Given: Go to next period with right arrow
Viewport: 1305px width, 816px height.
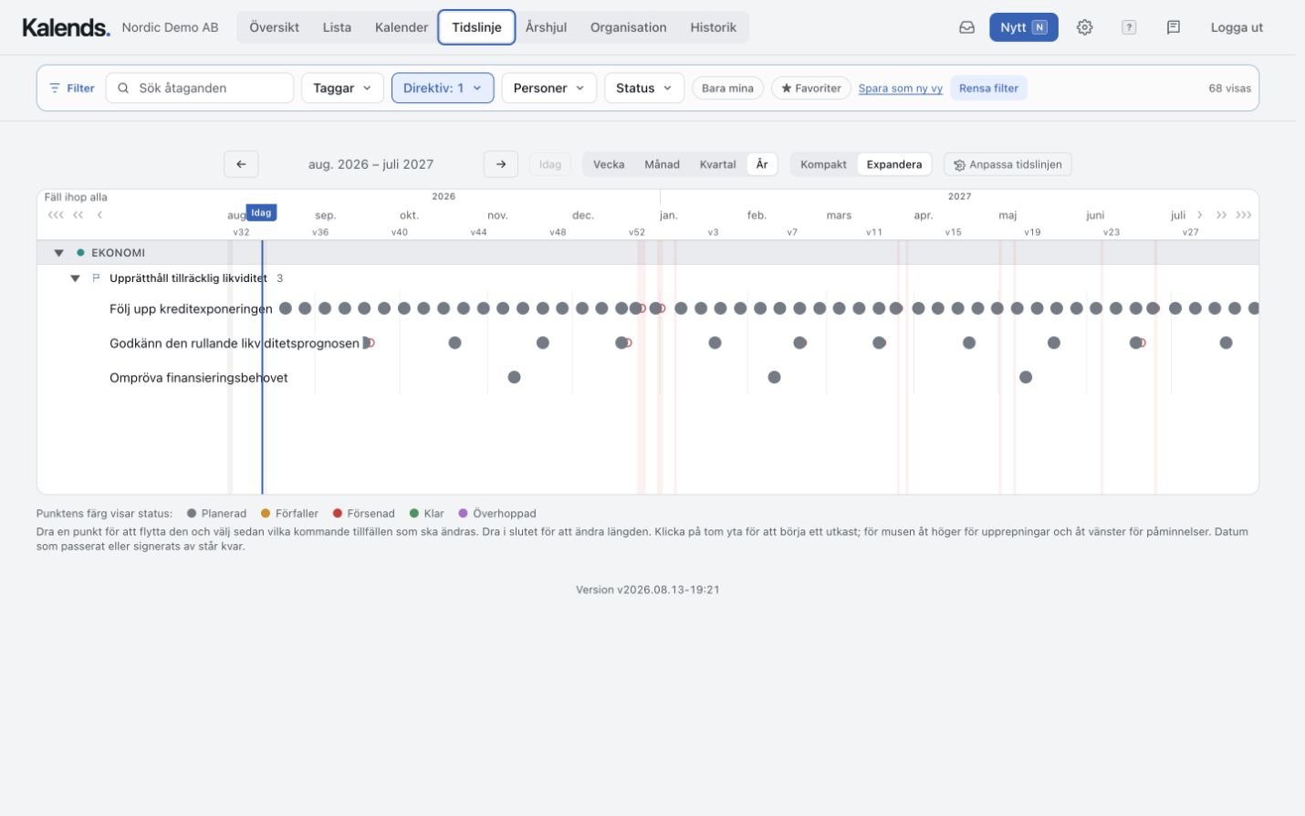Looking at the screenshot, I should (x=501, y=164).
